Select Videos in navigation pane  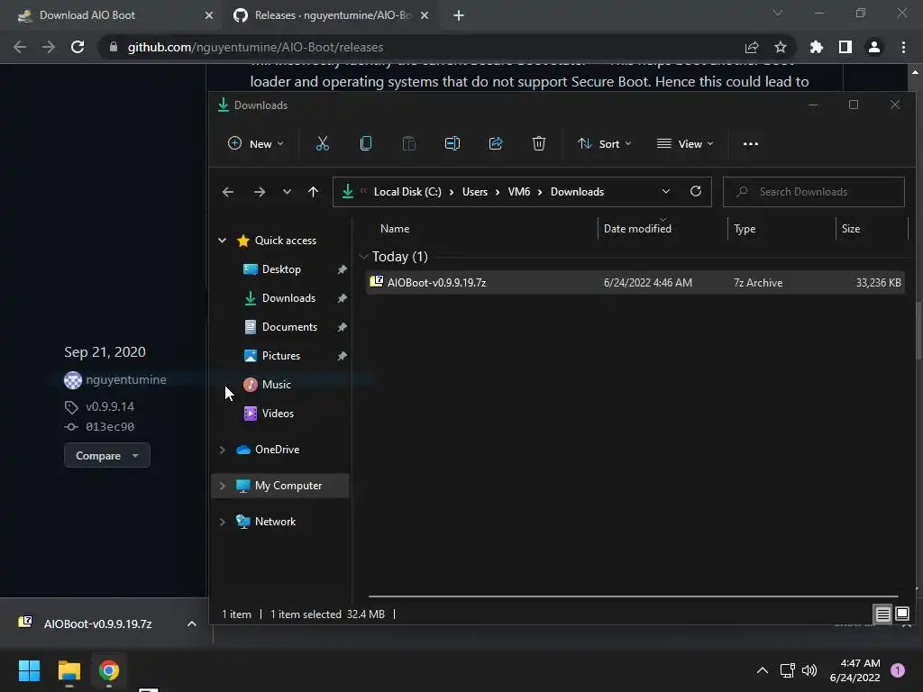(x=278, y=413)
